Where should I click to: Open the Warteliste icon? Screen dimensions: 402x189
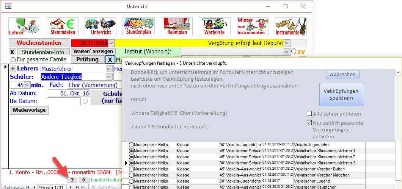pos(215,26)
